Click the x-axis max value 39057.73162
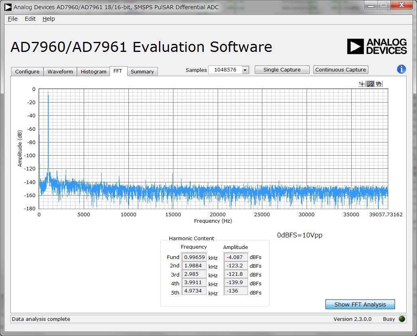417x336 pixels. tap(386, 215)
